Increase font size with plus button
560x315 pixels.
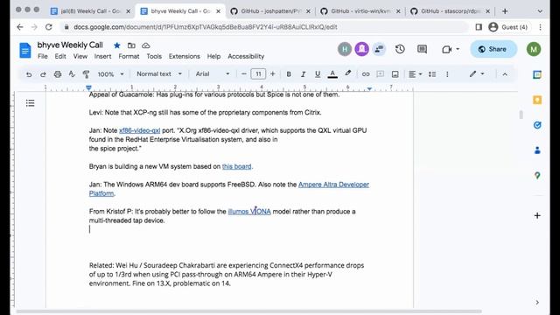pyautogui.click(x=273, y=73)
